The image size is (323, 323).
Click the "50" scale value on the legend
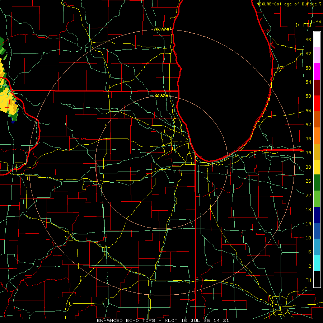click(308, 96)
